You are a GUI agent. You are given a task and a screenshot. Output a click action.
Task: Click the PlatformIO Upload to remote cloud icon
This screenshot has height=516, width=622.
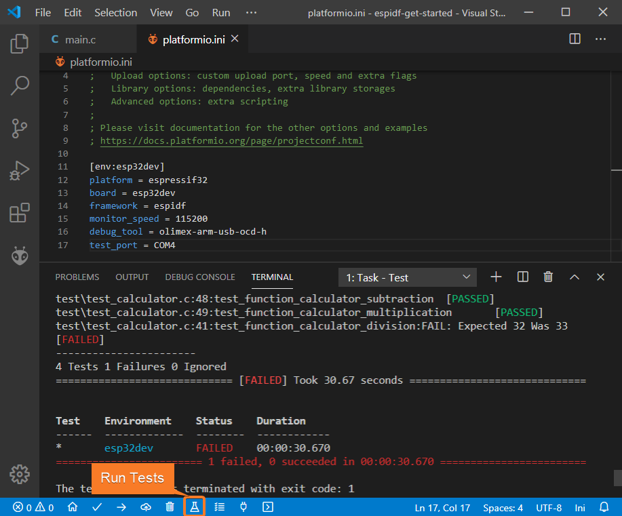point(146,507)
